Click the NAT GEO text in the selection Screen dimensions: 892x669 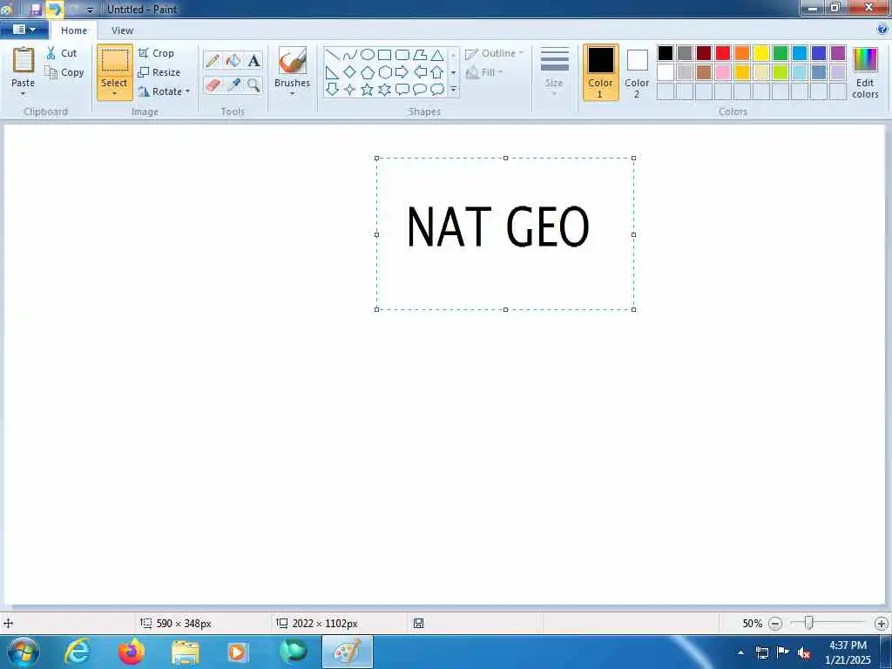pyautogui.click(x=497, y=226)
